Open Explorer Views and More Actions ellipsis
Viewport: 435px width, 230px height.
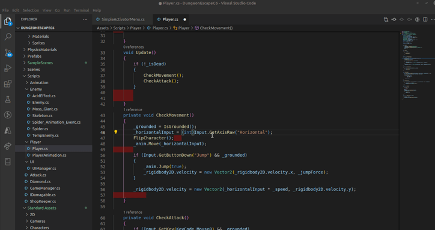coord(85,19)
